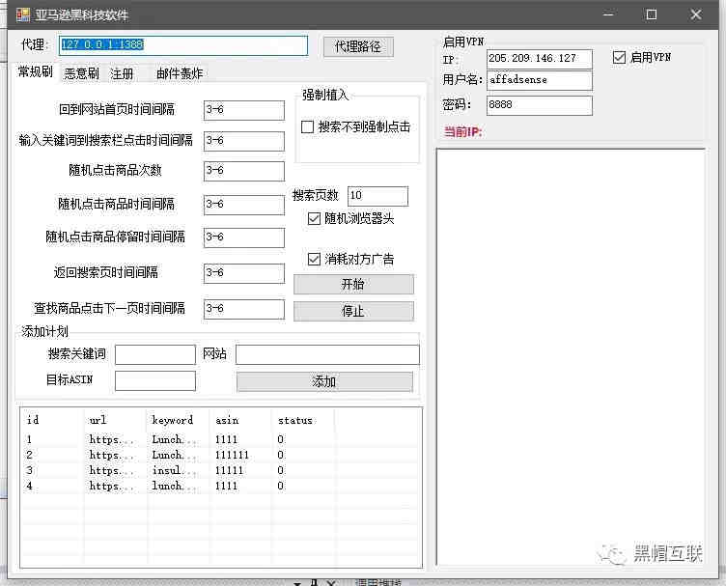Click the 搜索关键词 input field
Viewport: 726px width, 586px height.
pos(155,354)
